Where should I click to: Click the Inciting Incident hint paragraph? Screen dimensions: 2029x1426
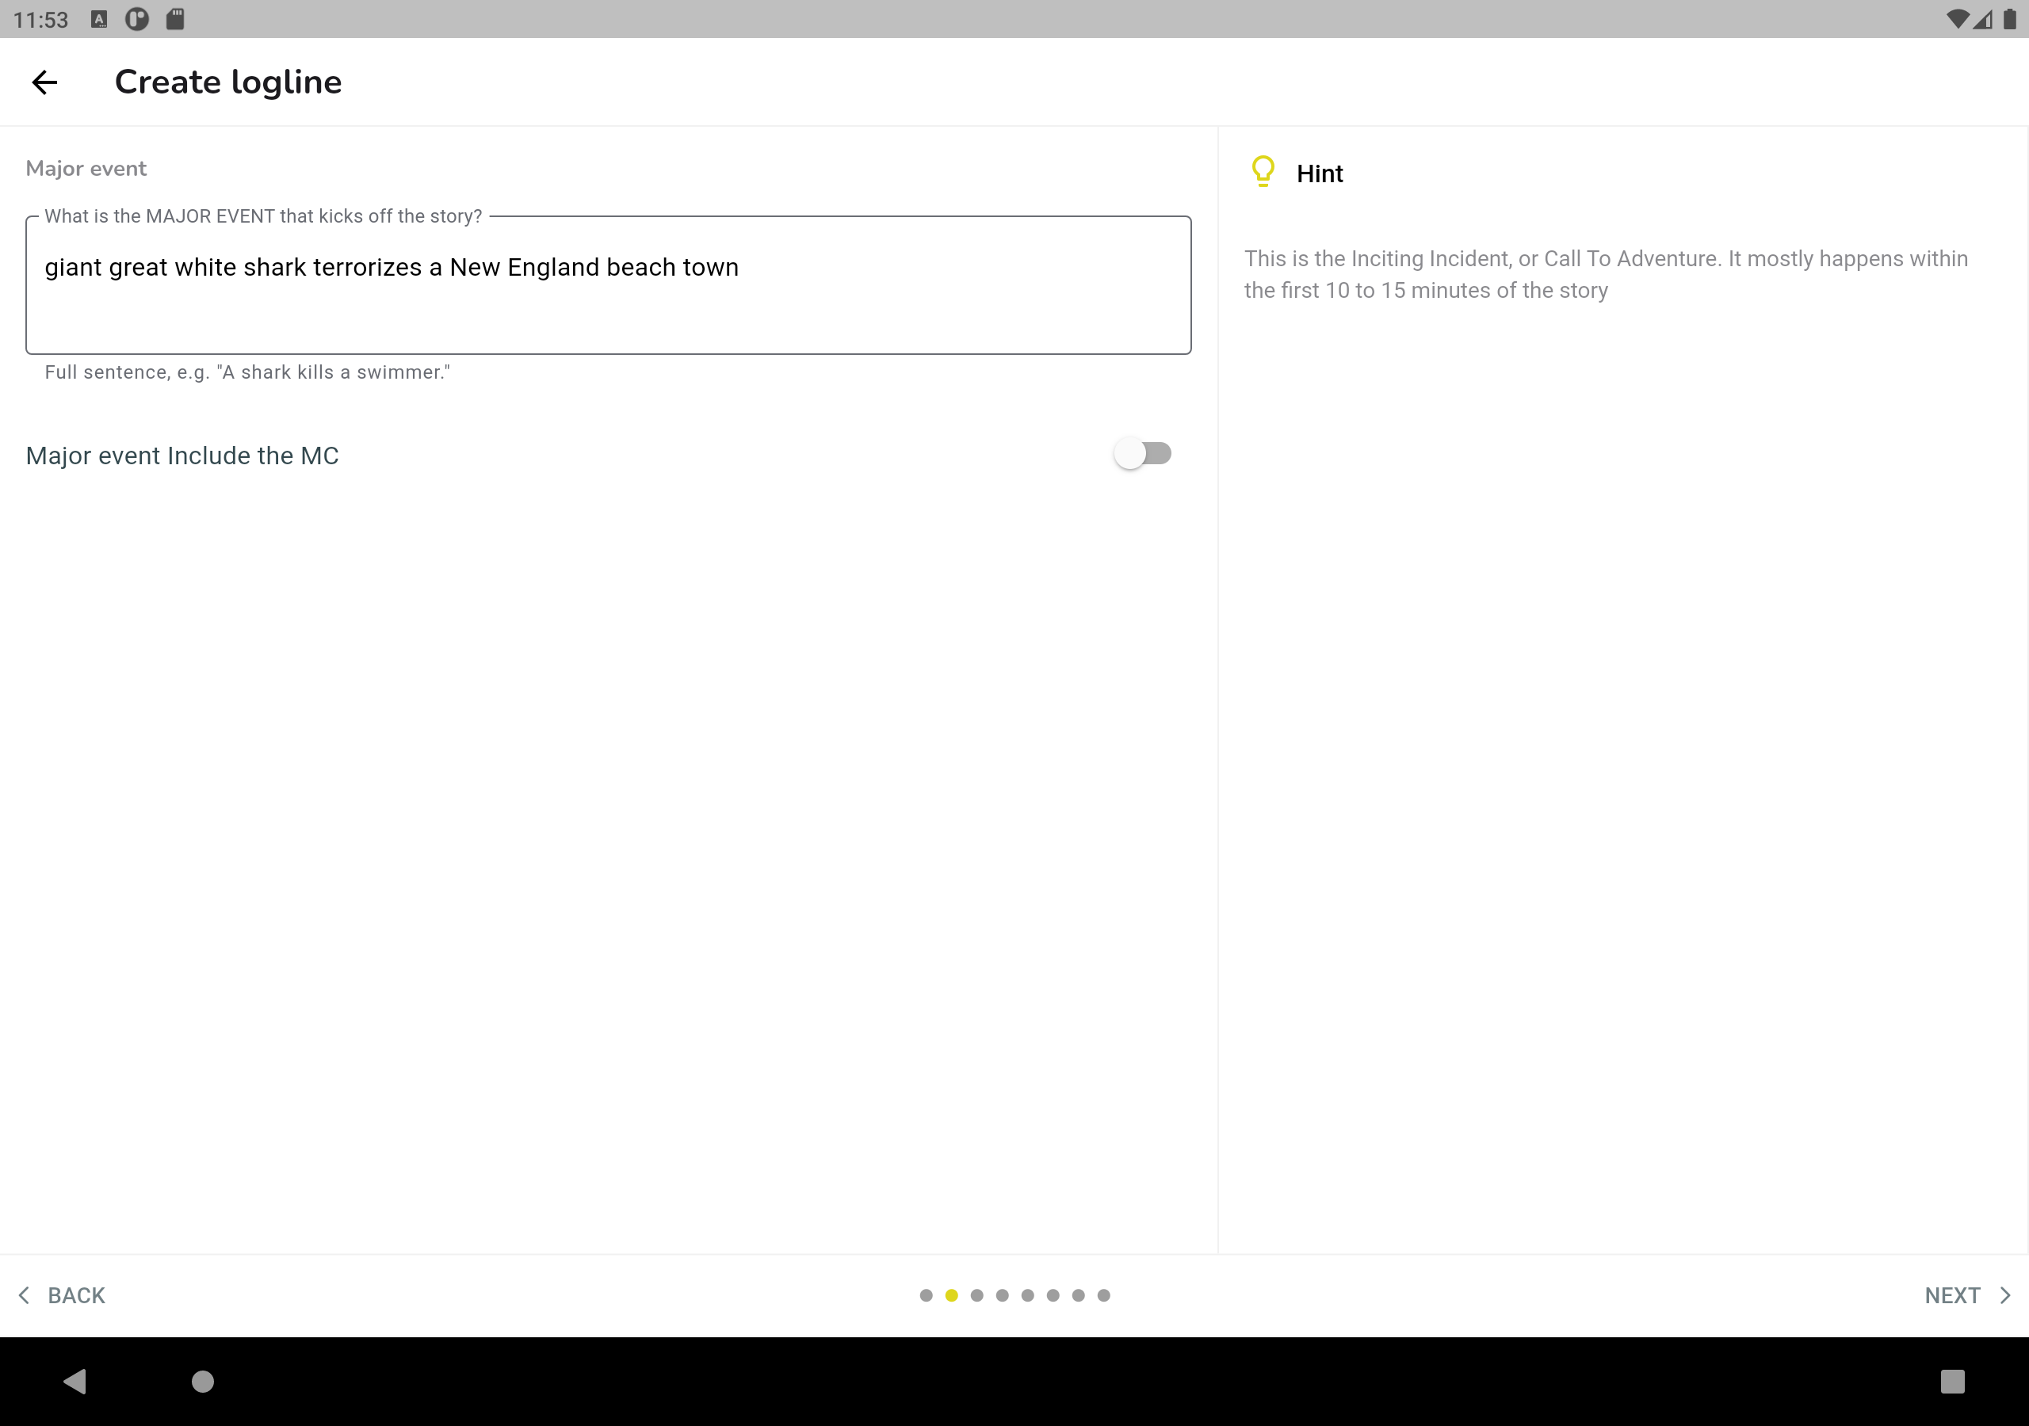pos(1606,274)
